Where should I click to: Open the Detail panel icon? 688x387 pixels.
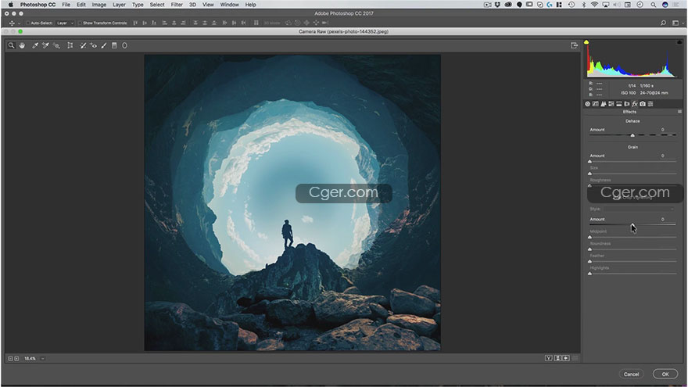tap(604, 104)
